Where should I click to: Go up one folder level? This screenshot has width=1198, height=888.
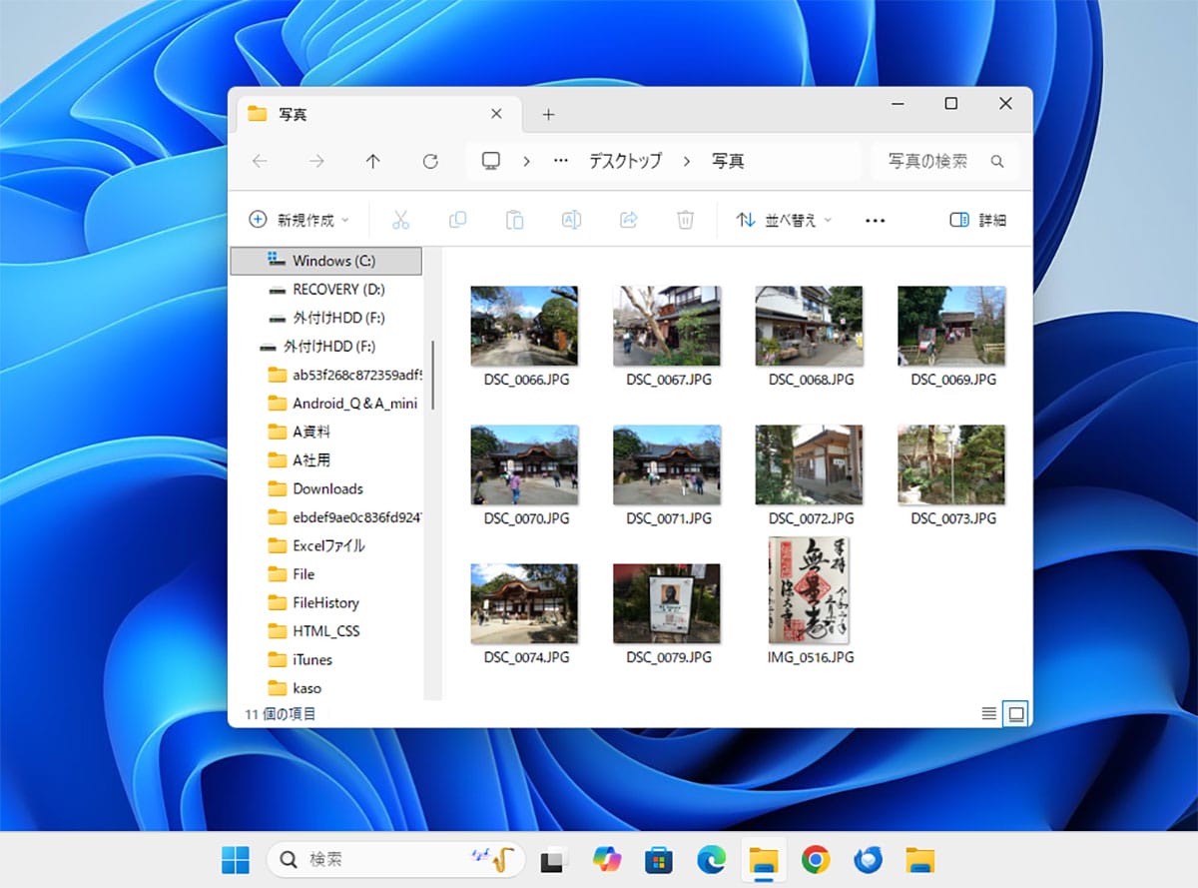click(x=372, y=161)
